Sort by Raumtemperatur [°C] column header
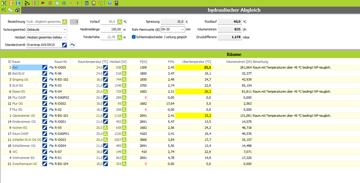 coord(93,62)
